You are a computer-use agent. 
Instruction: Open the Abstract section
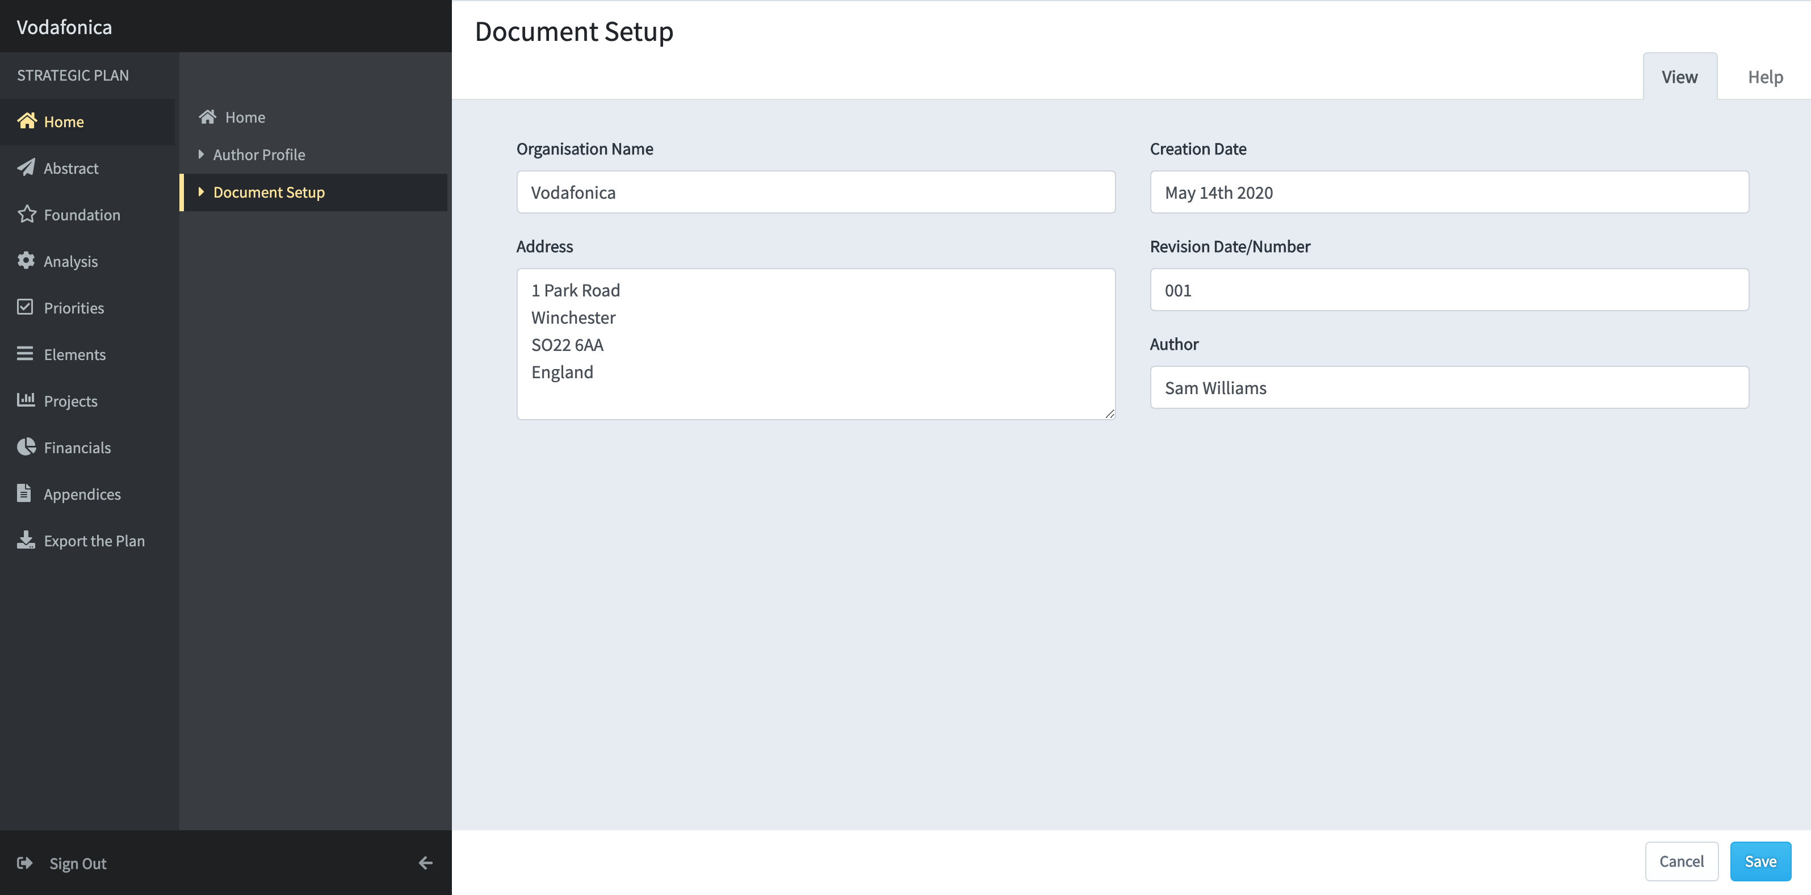pyautogui.click(x=87, y=168)
